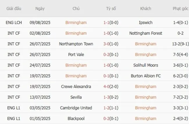Click Birmingham in the Sevilla match row
Screen dimensions: 189x124
(x=146, y=97)
